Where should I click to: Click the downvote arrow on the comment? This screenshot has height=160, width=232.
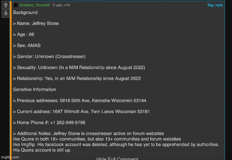(5, 13)
